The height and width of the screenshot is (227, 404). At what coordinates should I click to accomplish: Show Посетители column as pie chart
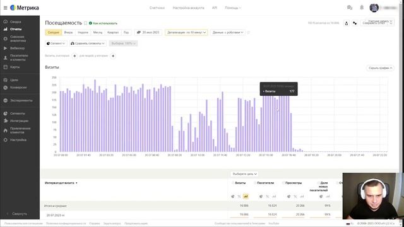click(261, 196)
